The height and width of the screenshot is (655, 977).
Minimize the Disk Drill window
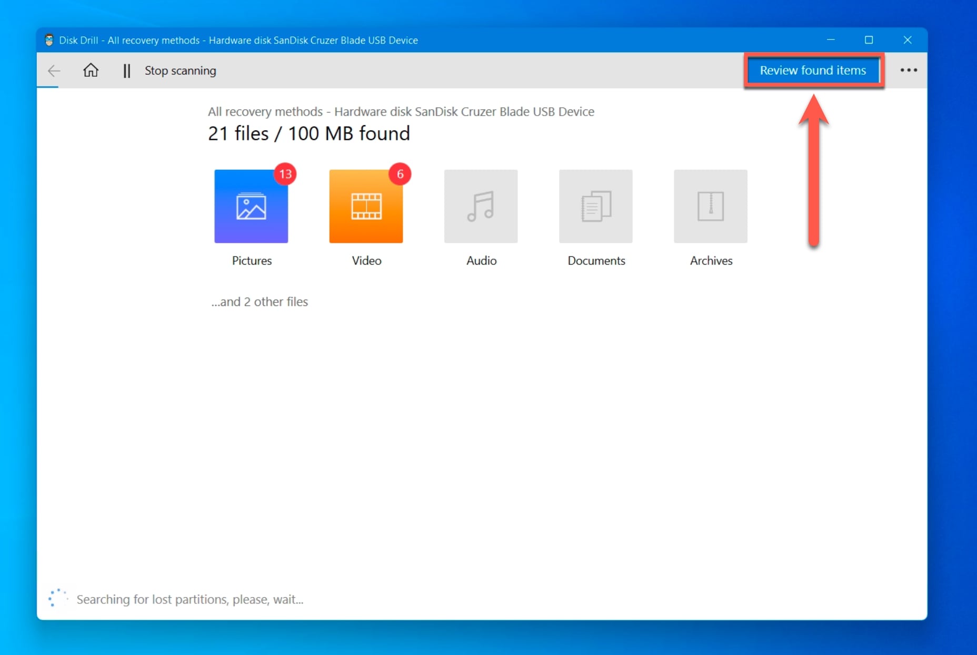tap(831, 40)
